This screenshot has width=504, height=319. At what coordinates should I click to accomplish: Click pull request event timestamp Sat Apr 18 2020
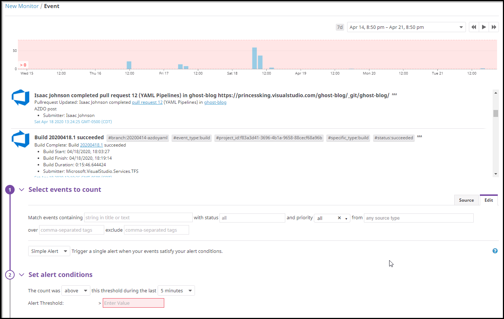click(73, 122)
